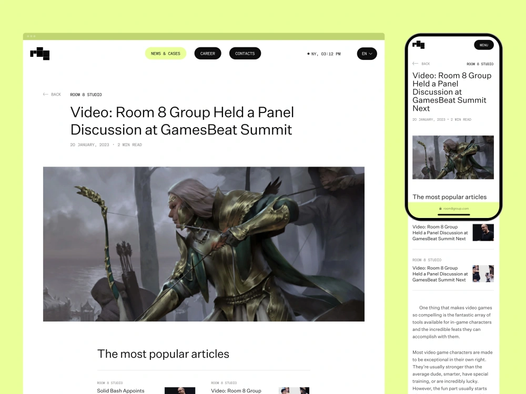Screen dimensions: 526x394
Task: Click the Room 8 logo in desktop header
Action: [40, 54]
